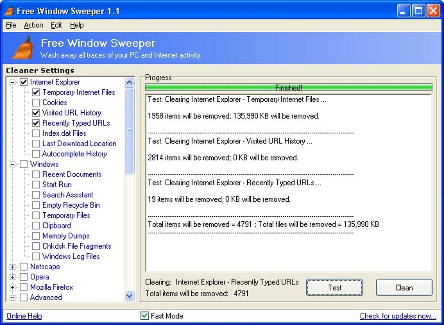Uncheck Visited URL History option
Image resolution: width=444 pixels, height=325 pixels.
[x=36, y=113]
